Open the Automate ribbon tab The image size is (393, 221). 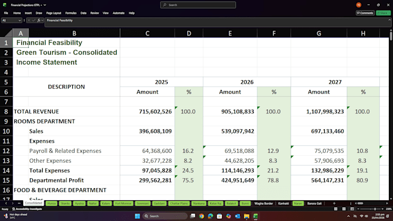pos(118,13)
